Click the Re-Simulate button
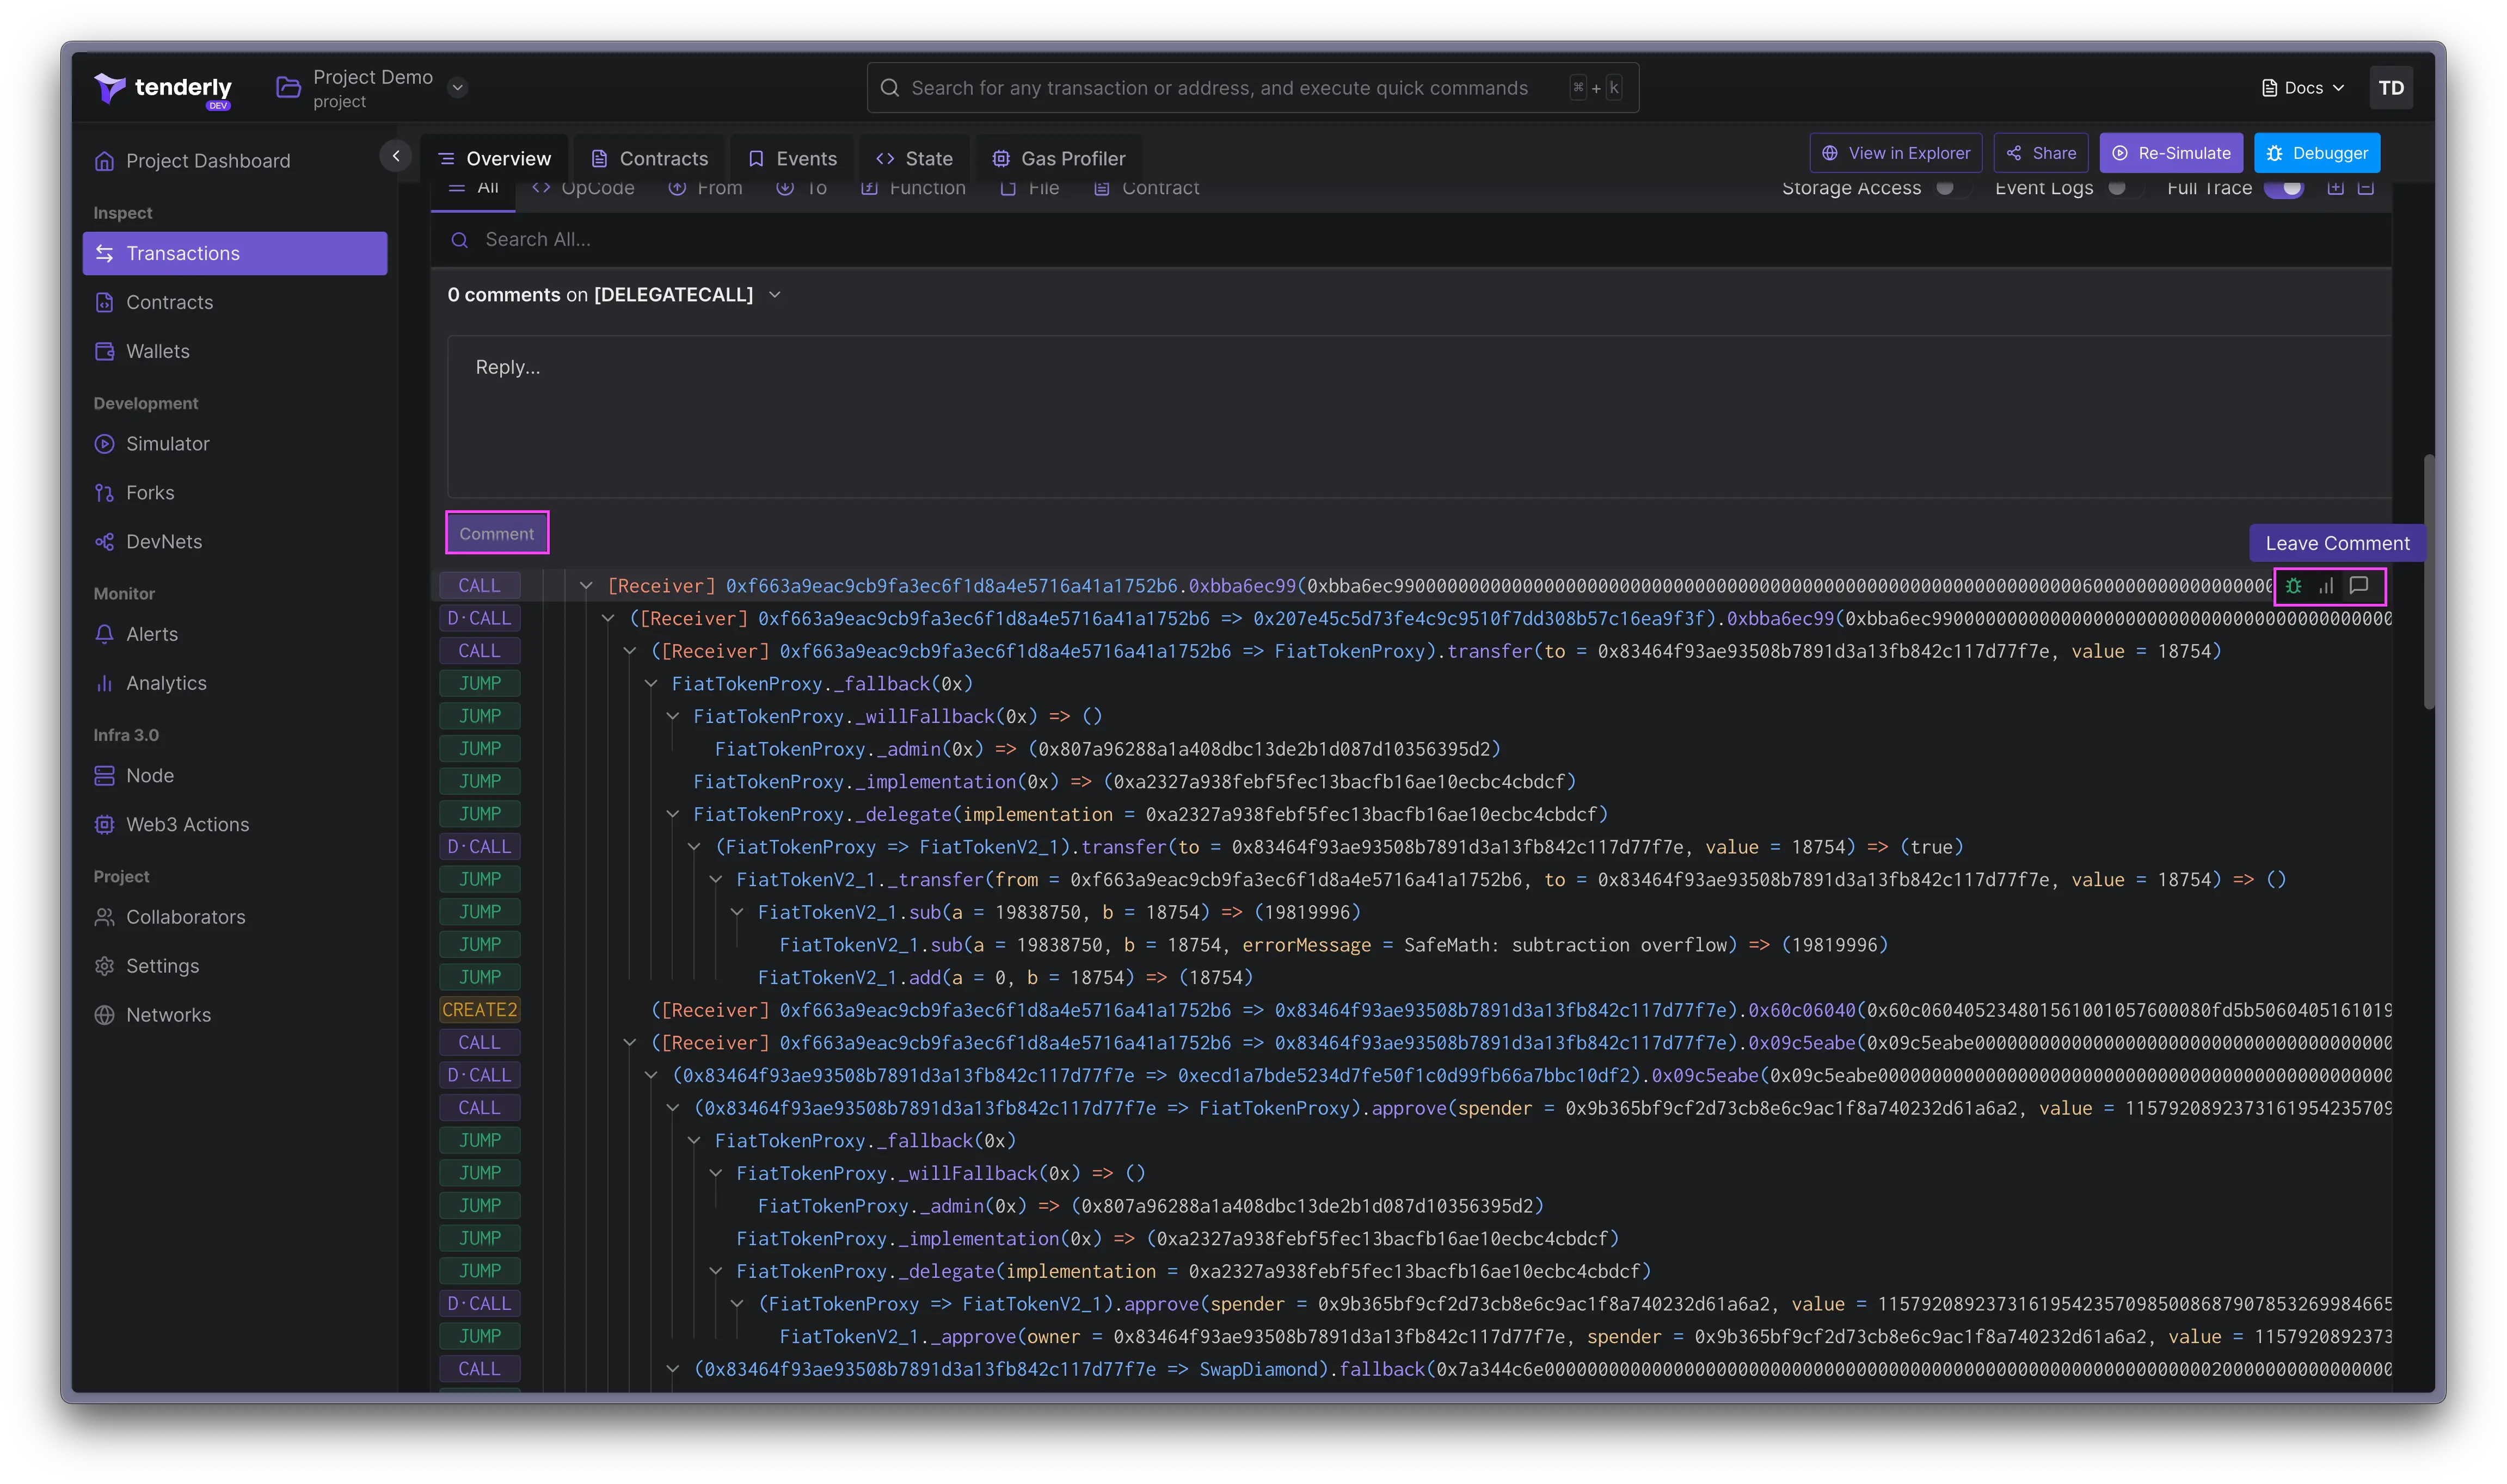The width and height of the screenshot is (2507, 1484). point(2170,153)
